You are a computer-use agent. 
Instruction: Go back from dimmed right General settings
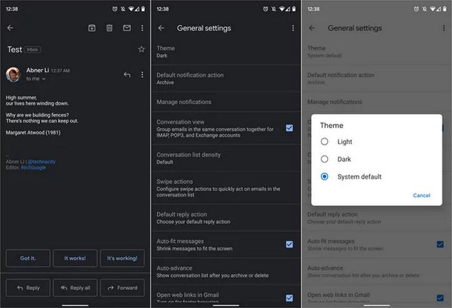click(x=312, y=28)
